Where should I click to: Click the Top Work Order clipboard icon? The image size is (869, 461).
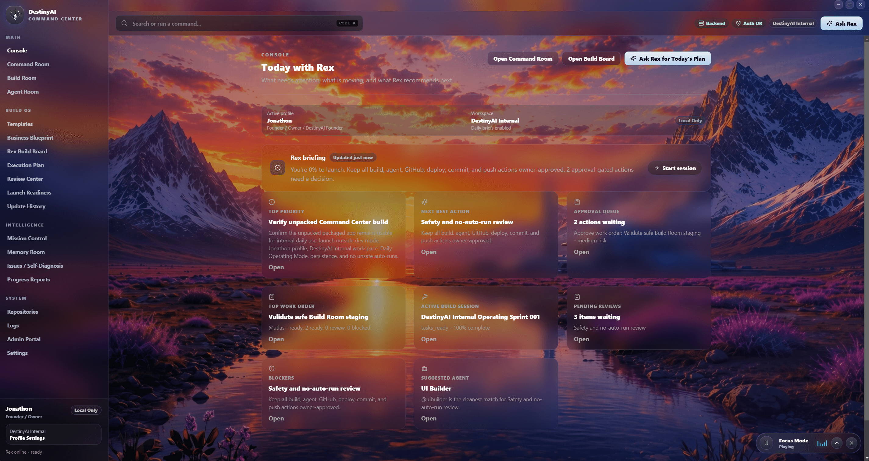[272, 297]
